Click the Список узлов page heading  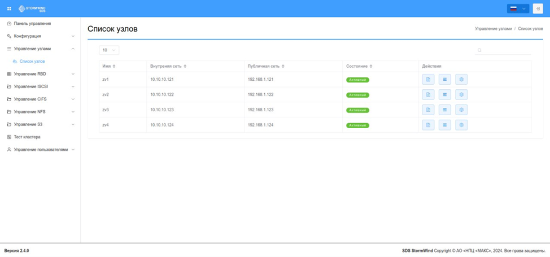[112, 29]
